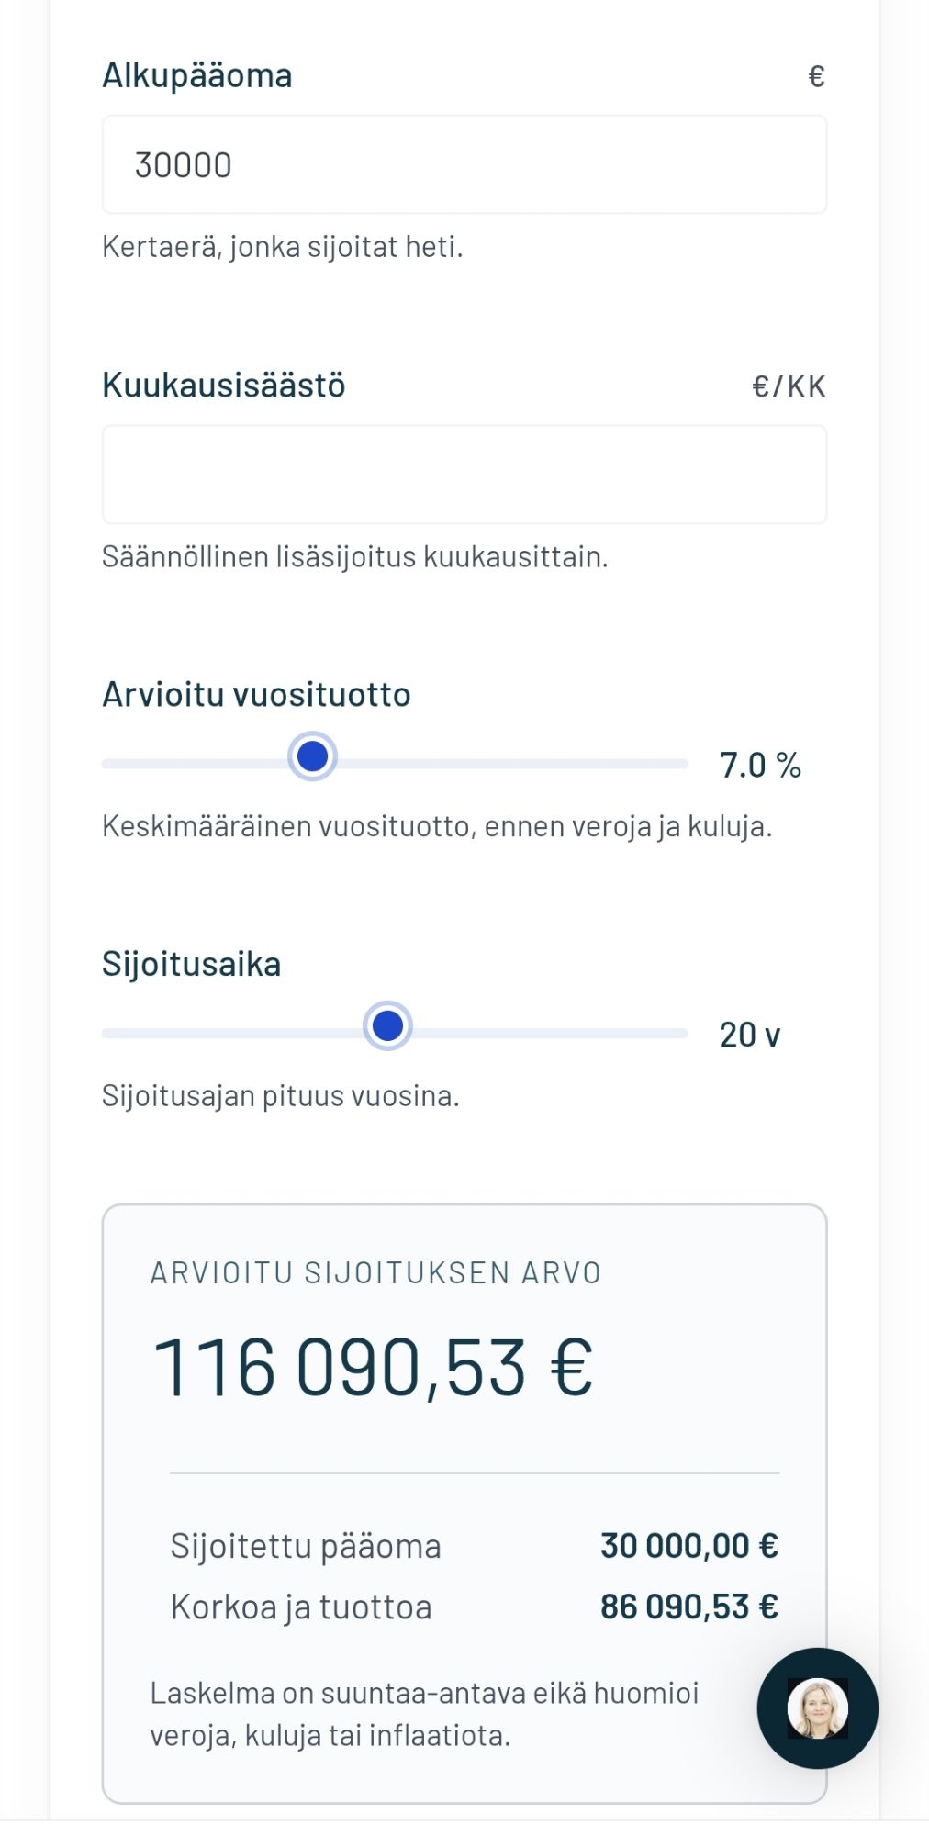Click the € unit symbol beside Alkupääoma
The width and height of the screenshot is (929, 1836).
(x=816, y=76)
